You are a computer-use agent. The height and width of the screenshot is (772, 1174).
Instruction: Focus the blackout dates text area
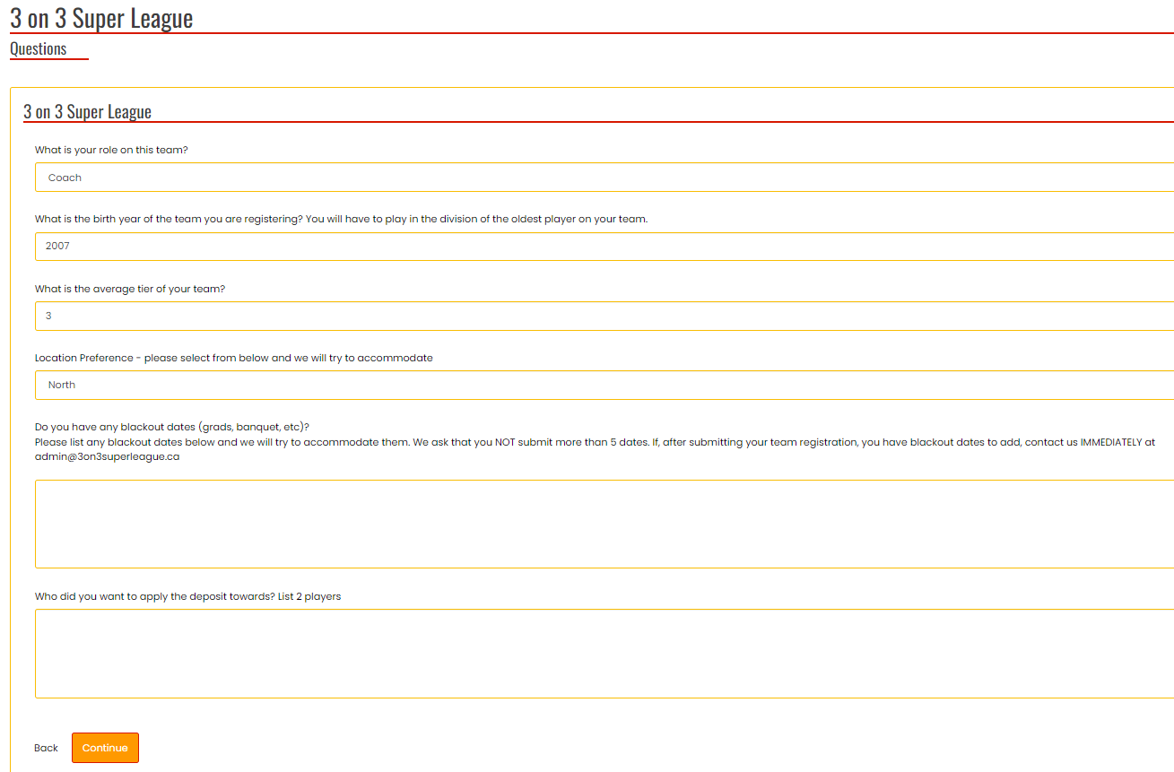tap(603, 524)
